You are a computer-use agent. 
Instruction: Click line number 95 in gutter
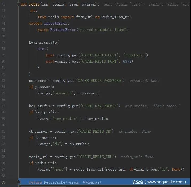3,157
